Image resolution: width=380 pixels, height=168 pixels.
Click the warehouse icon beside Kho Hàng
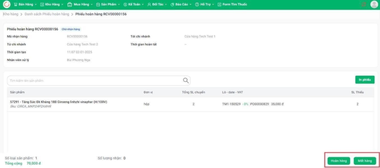42,4
